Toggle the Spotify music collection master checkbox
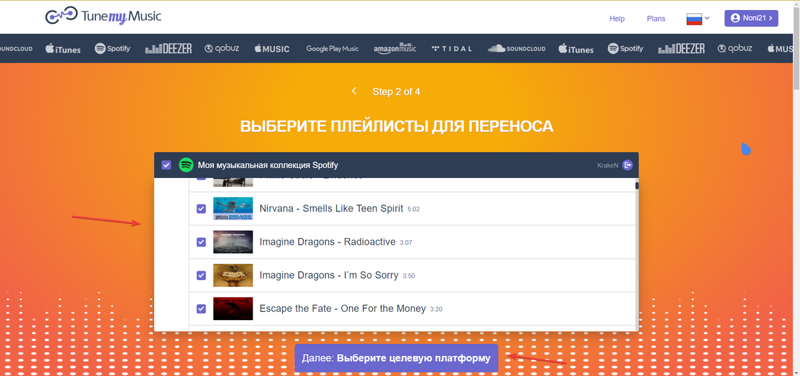Screen dimensions: 800x376 (x=166, y=165)
